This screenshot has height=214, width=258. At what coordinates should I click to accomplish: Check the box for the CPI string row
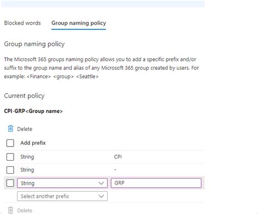(10, 157)
